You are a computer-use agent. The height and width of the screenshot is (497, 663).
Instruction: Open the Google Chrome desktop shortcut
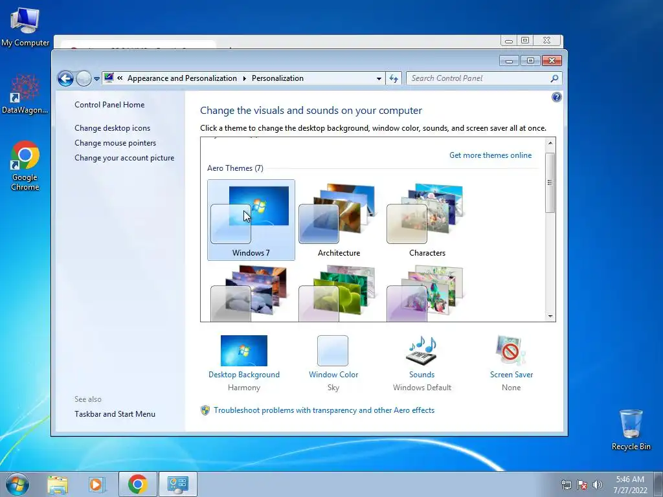pos(25,166)
